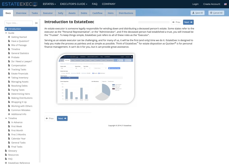
Task: Open the language flag icon
Action: click(226, 4)
